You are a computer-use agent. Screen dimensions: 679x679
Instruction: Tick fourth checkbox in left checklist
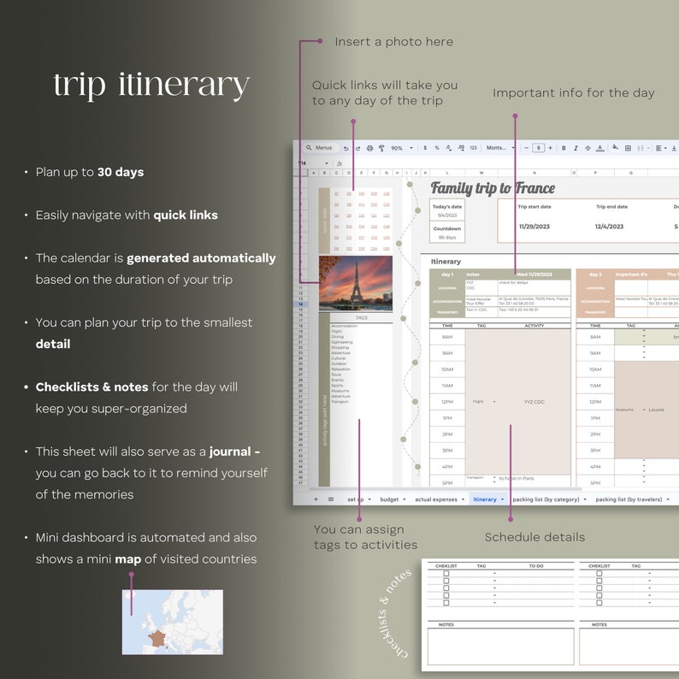point(446,595)
